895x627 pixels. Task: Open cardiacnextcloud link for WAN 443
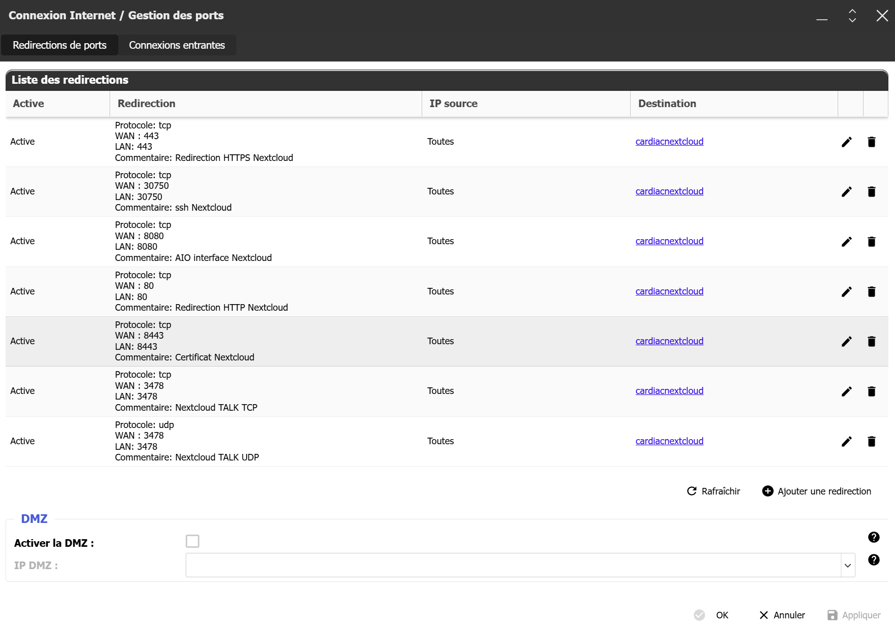(x=669, y=142)
